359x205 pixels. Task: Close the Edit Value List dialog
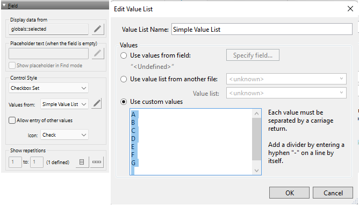pos(350,9)
